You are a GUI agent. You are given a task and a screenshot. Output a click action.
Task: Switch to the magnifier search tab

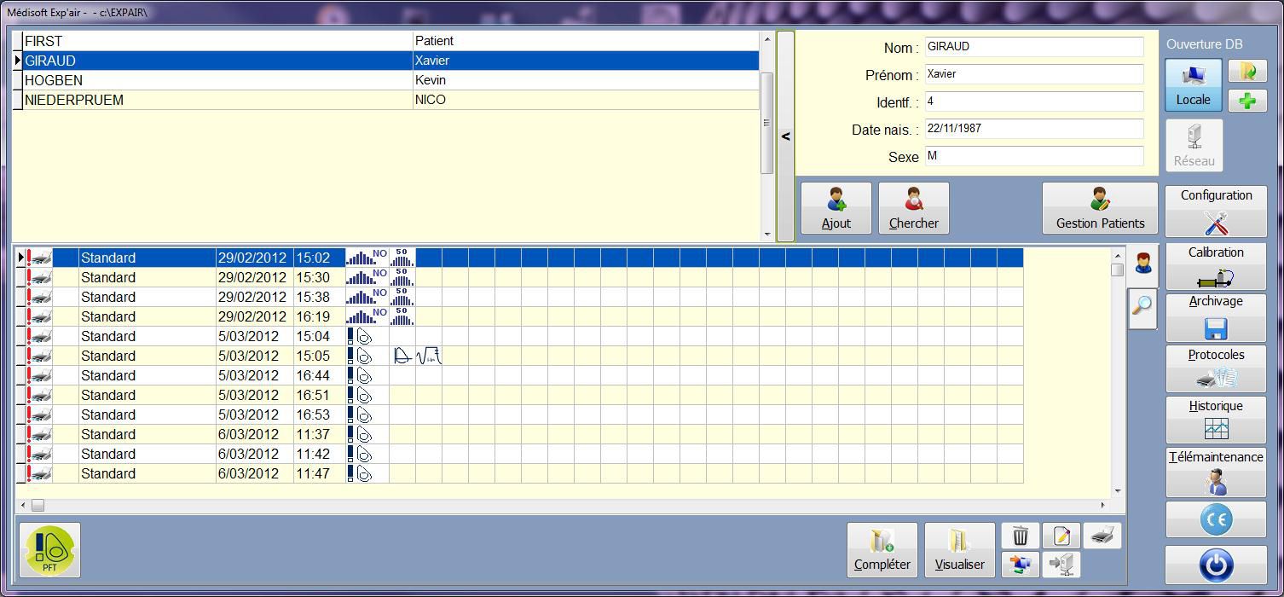[x=1142, y=306]
